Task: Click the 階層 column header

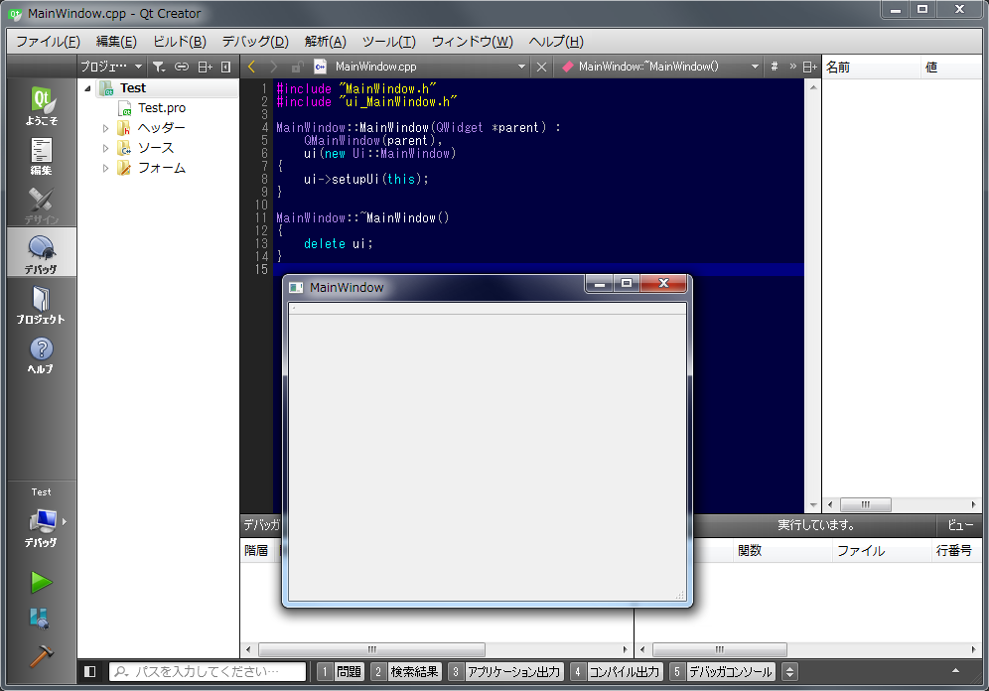Action: click(x=259, y=550)
